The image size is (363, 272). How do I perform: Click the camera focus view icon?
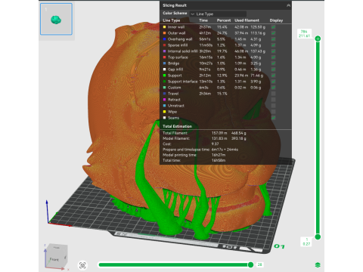[x=82, y=265]
